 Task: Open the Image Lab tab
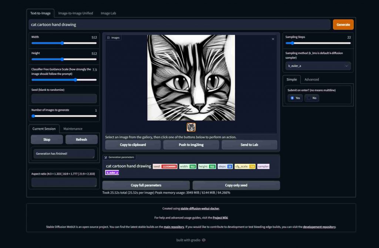coord(108,13)
